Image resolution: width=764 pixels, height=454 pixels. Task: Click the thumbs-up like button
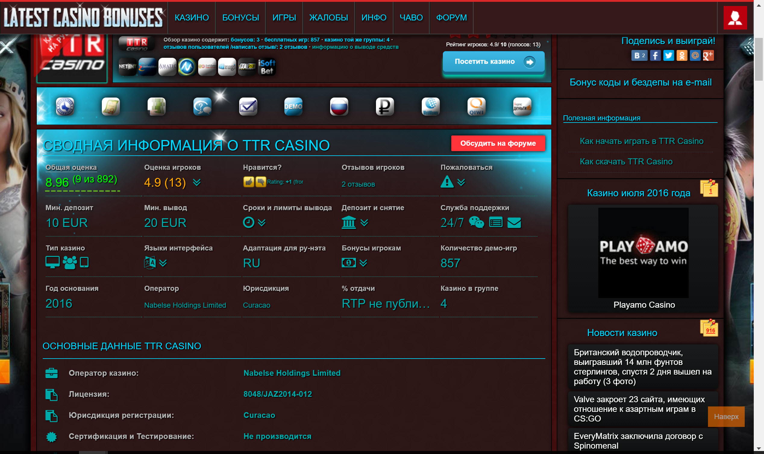click(248, 182)
